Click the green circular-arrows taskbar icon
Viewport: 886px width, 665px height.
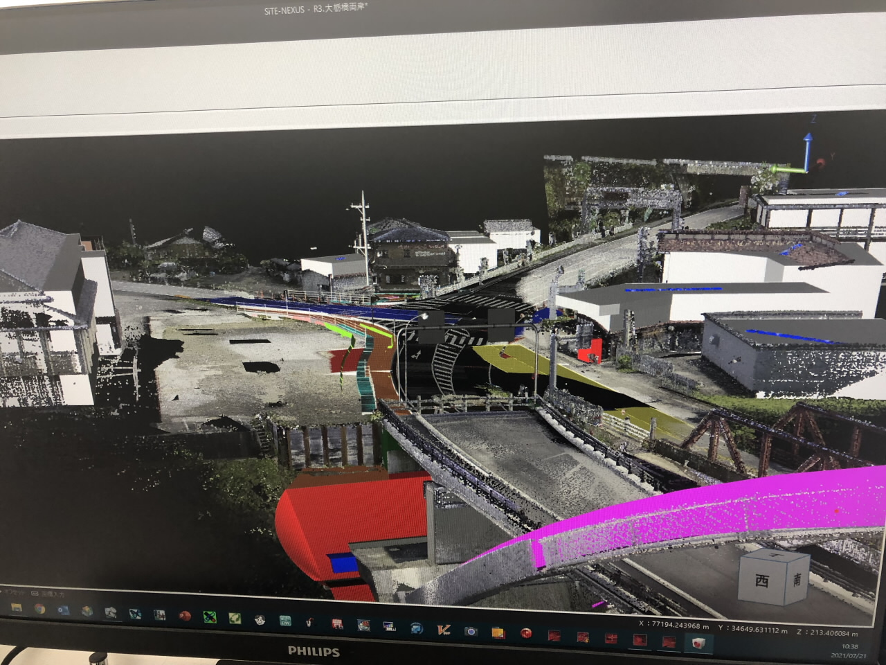pyautogui.click(x=235, y=618)
